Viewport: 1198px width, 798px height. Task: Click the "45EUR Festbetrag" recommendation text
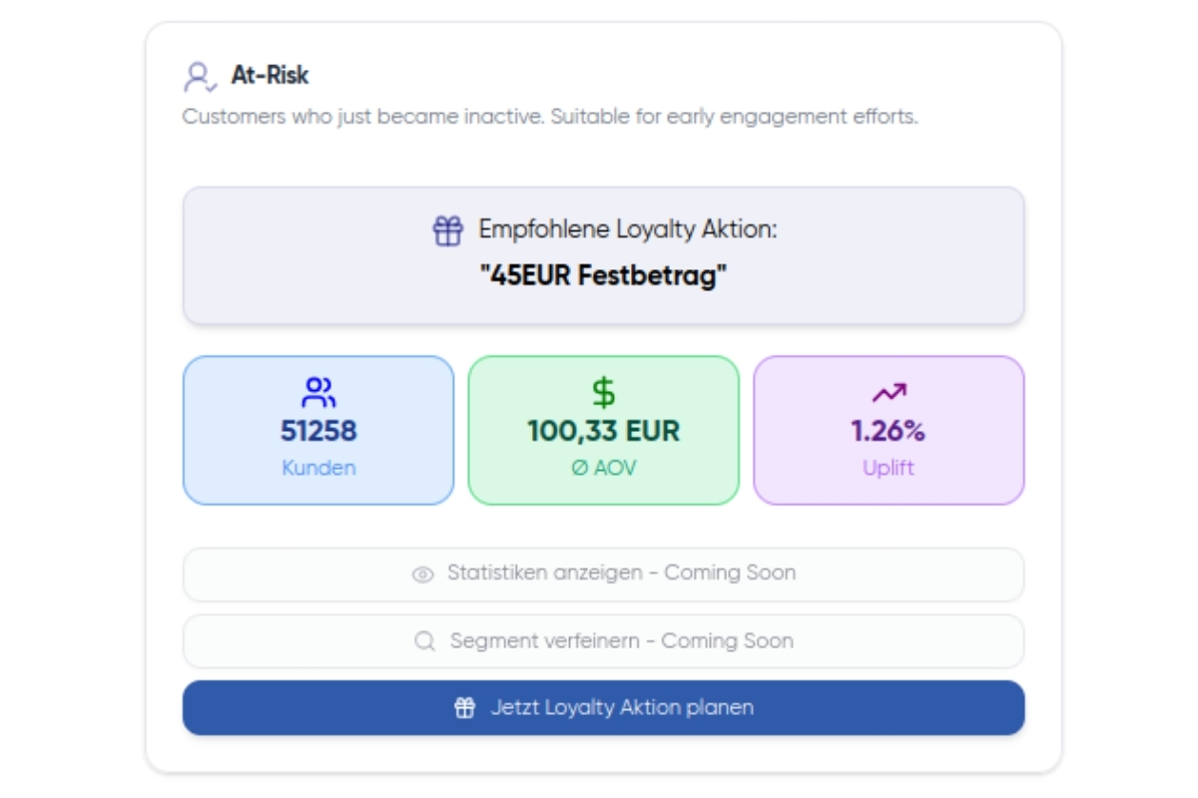(603, 276)
